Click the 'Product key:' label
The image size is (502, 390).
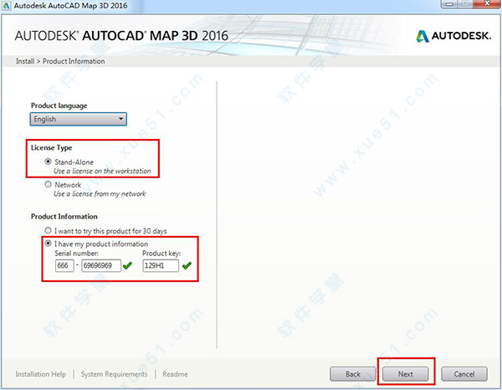(x=161, y=254)
